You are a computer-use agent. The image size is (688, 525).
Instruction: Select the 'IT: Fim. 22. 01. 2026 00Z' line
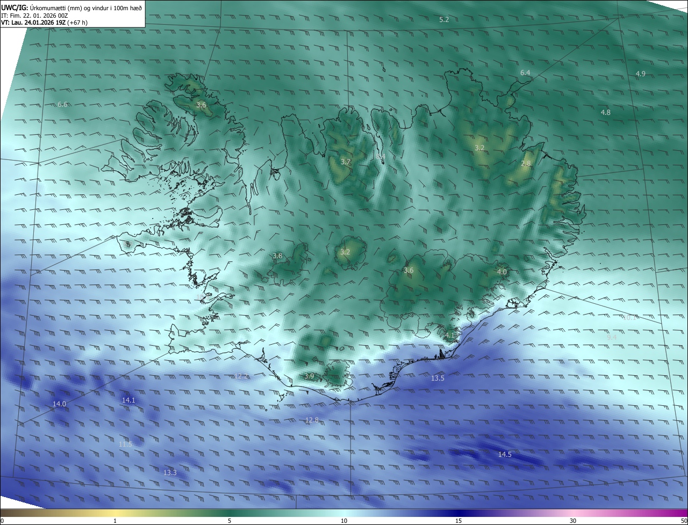click(35, 16)
